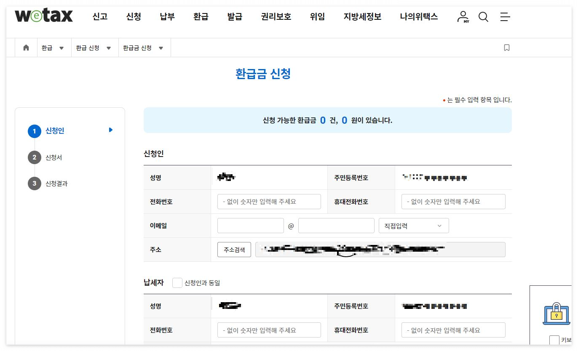
Task: Click the MY profile icon
Action: click(x=462, y=17)
